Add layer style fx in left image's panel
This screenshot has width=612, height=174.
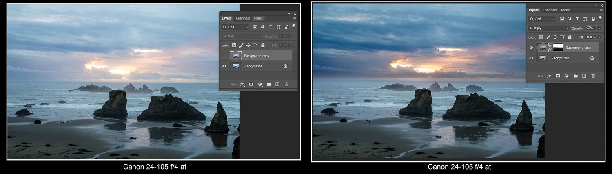coord(242,84)
